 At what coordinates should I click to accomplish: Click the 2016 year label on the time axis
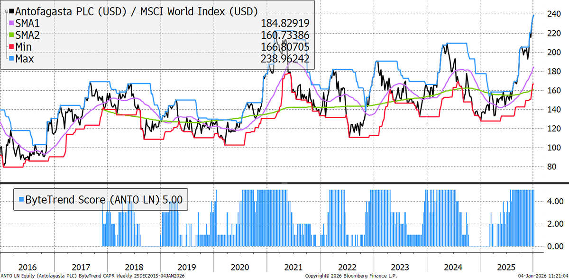[x=27, y=267]
